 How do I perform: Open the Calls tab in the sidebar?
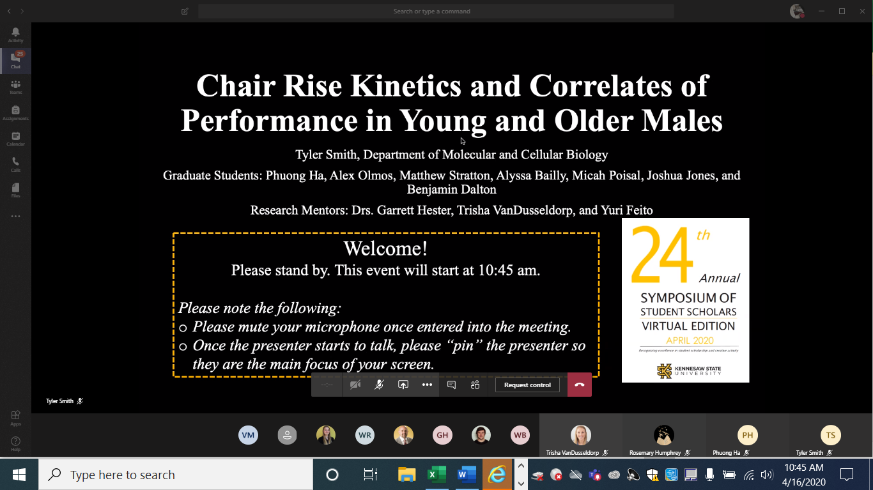pos(15,165)
